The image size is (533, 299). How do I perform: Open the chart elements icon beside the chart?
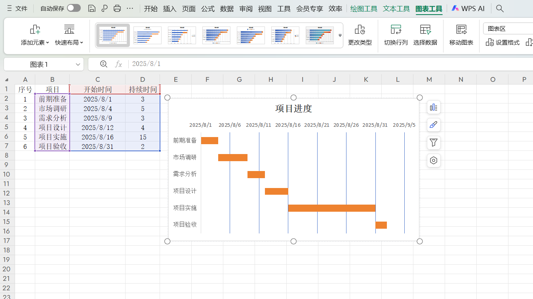pyautogui.click(x=433, y=107)
